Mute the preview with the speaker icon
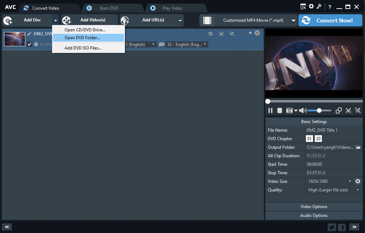The width and height of the screenshot is (365, 233). (302, 110)
